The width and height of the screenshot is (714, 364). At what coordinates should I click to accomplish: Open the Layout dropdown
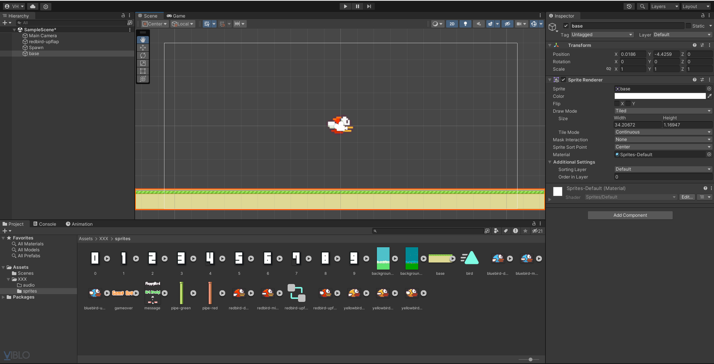point(696,6)
